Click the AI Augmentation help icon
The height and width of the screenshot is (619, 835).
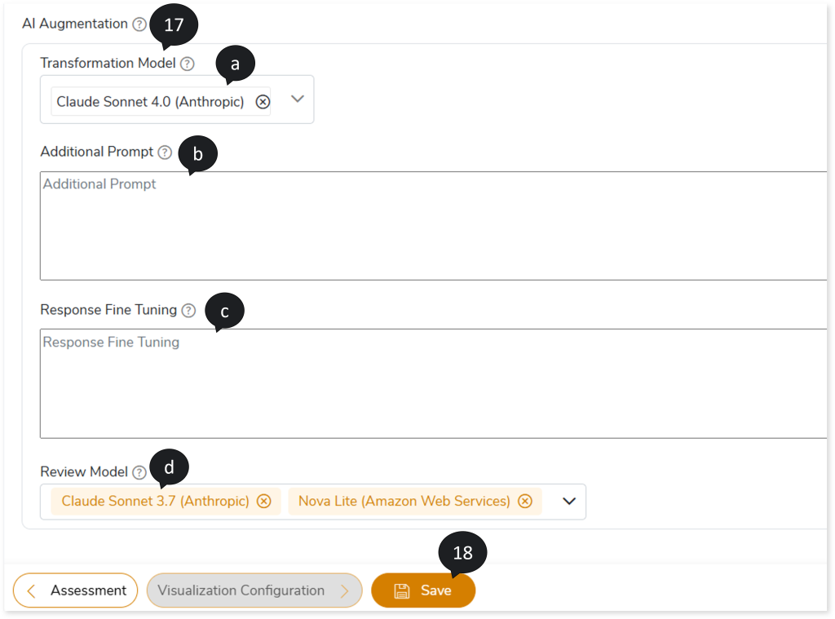click(x=139, y=24)
